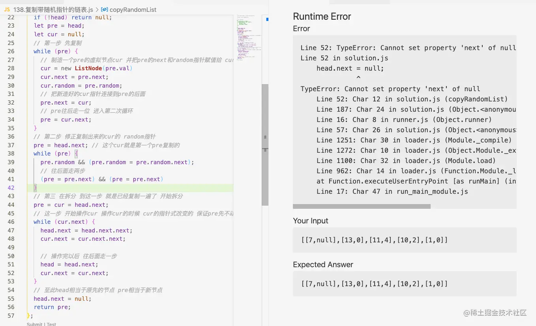Click line 'cur.random = pre.random;'
The height and width of the screenshot is (326, 536).
[x=81, y=86]
